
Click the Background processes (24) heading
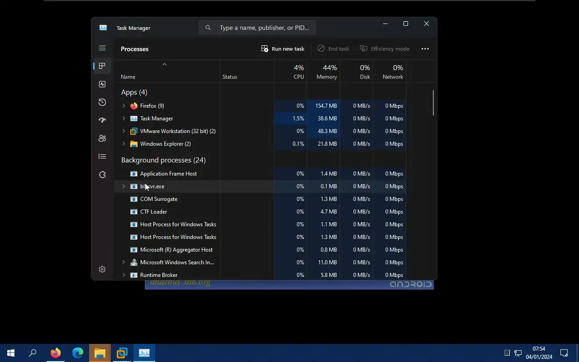(163, 160)
